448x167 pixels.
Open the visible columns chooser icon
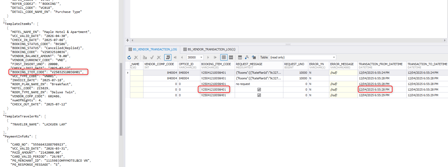pos(240,57)
